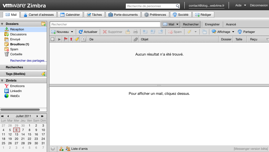Open the Nouveau dropdown arrow
269x152 pixels.
point(72,32)
